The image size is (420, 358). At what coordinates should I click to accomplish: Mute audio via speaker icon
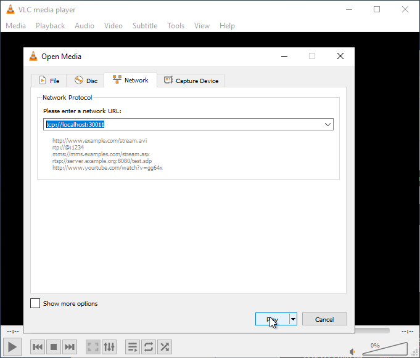coord(353,352)
